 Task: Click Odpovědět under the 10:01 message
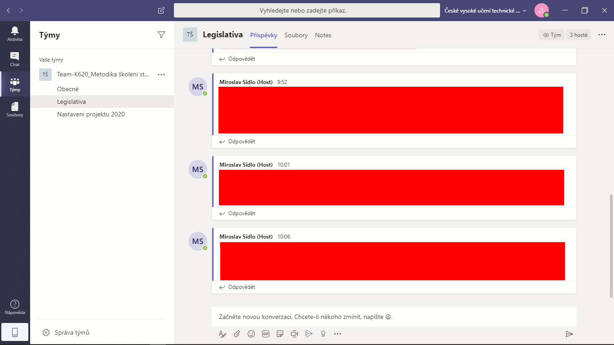coord(237,213)
